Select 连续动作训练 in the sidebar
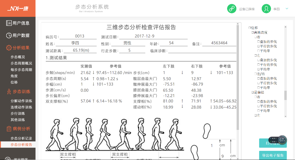 coord(21,107)
